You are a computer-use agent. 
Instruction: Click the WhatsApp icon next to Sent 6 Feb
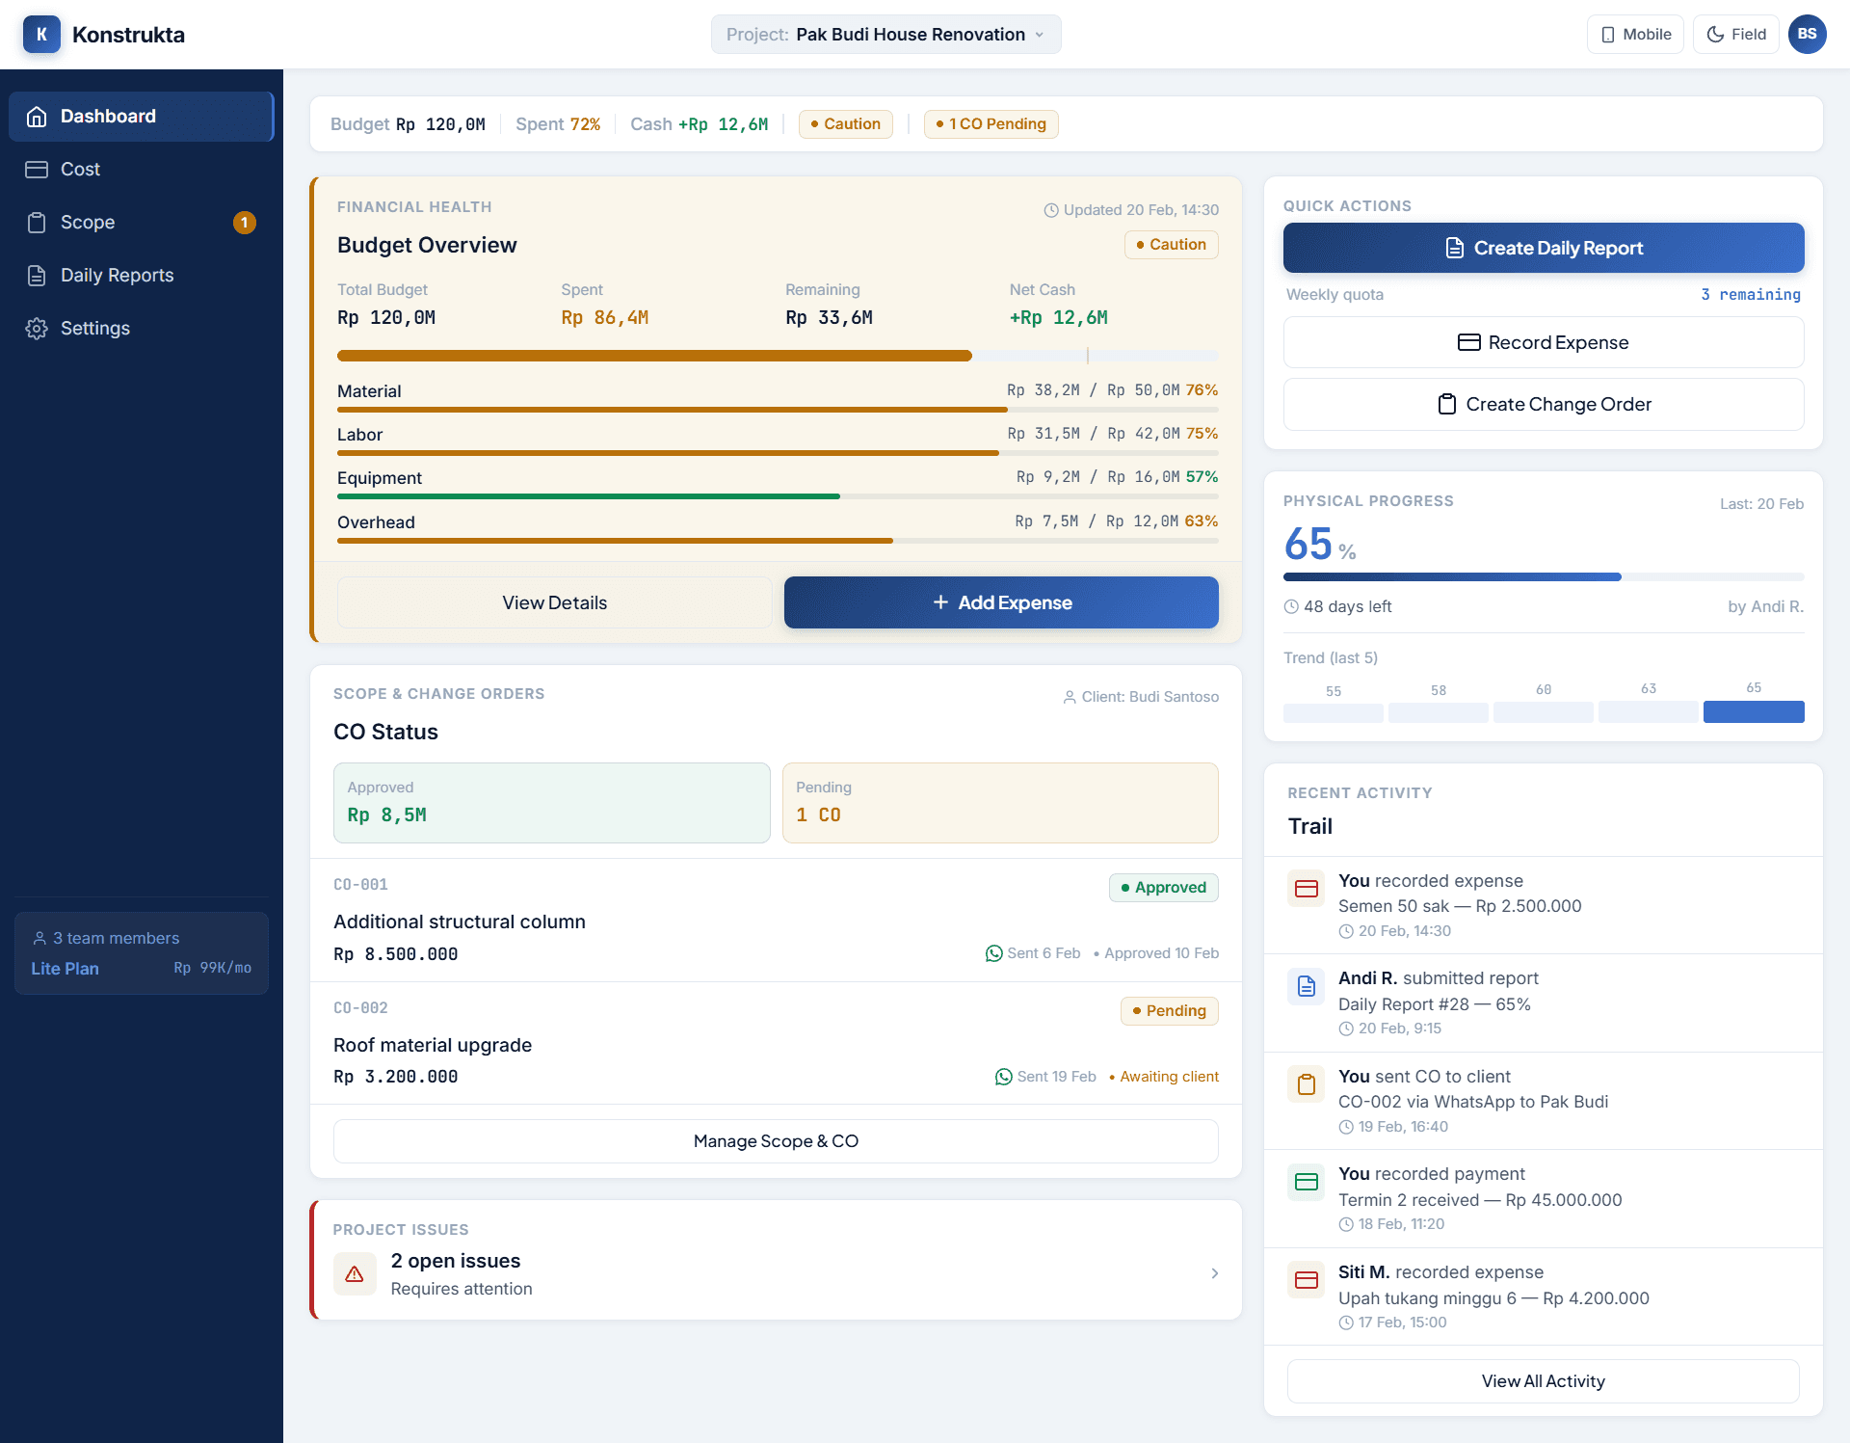992,953
